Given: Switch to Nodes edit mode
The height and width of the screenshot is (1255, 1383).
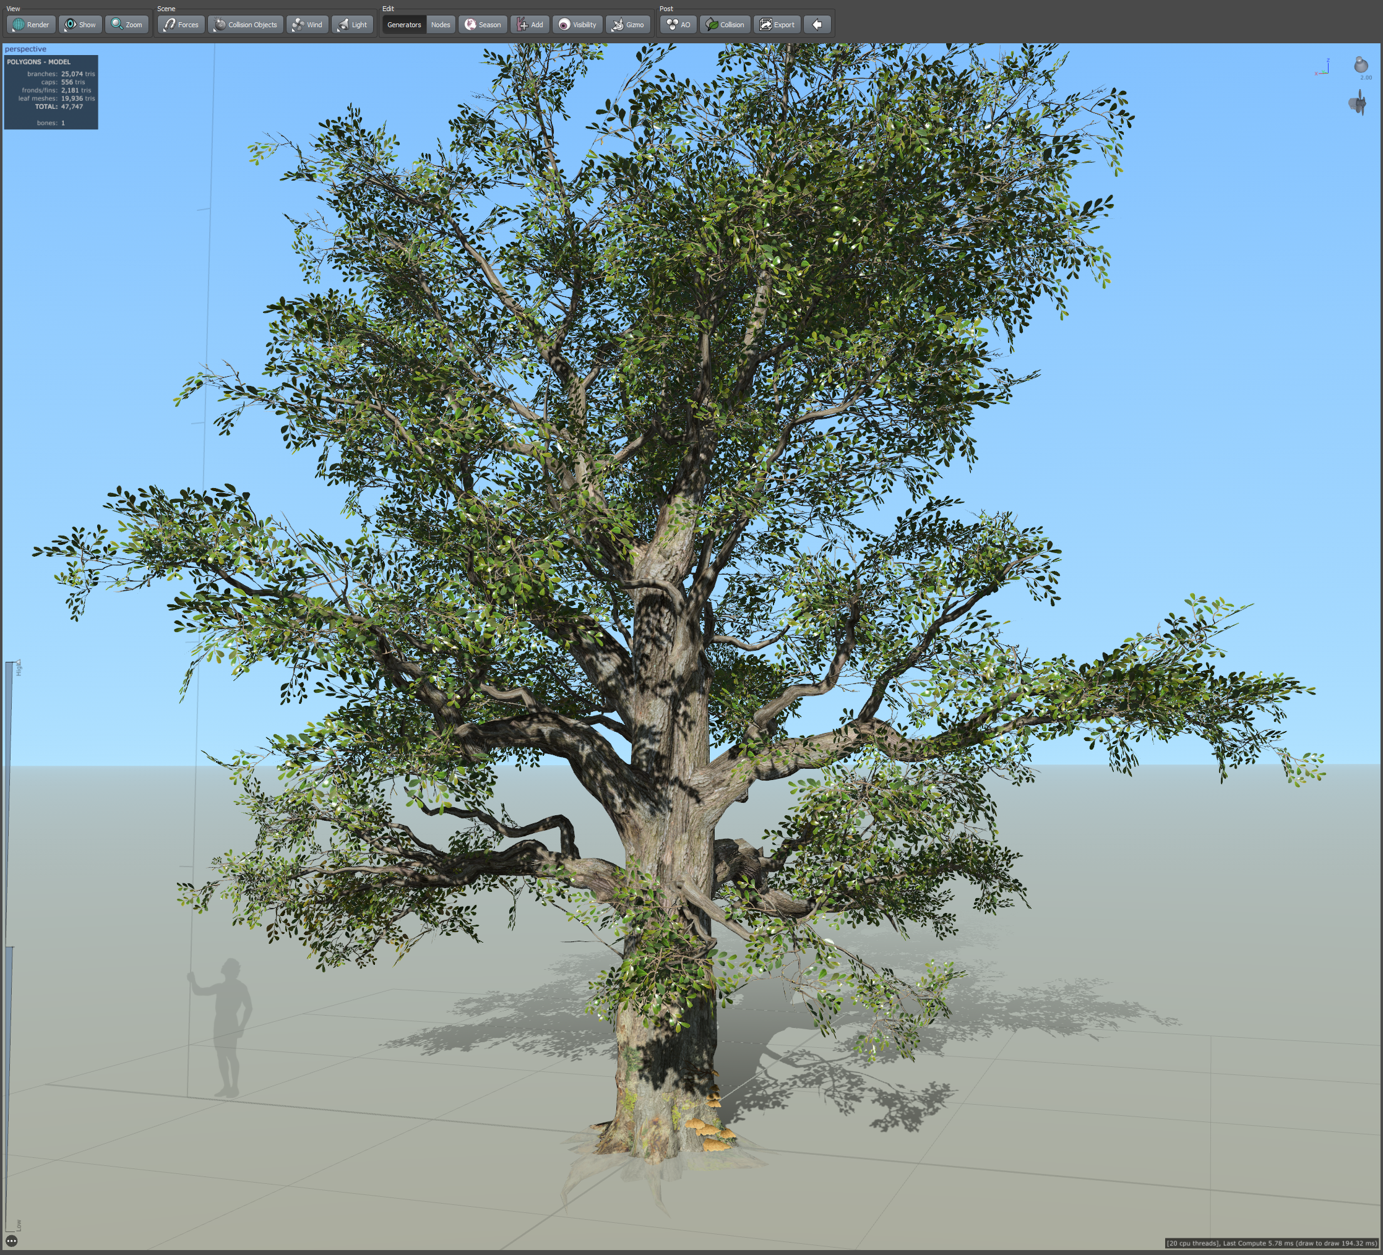Looking at the screenshot, I should click(x=441, y=25).
